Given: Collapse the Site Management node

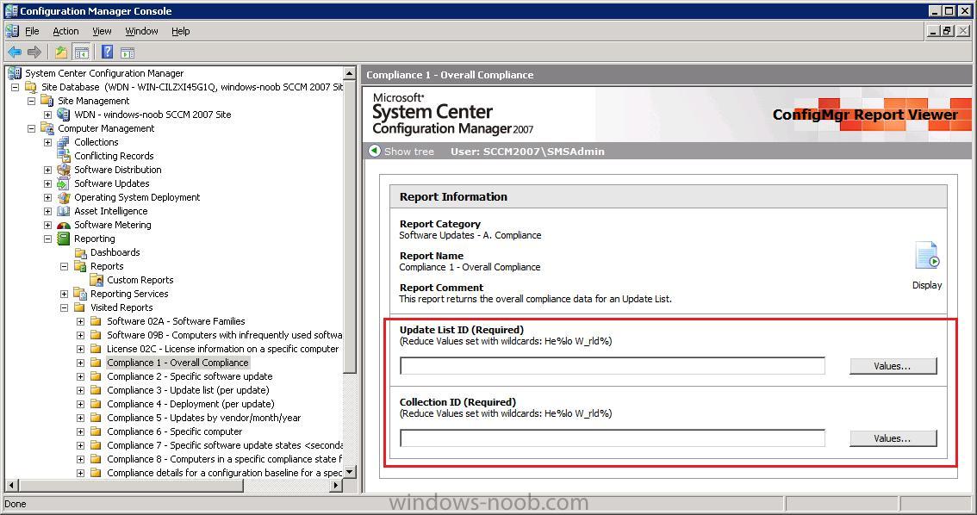Looking at the screenshot, I should [31, 101].
